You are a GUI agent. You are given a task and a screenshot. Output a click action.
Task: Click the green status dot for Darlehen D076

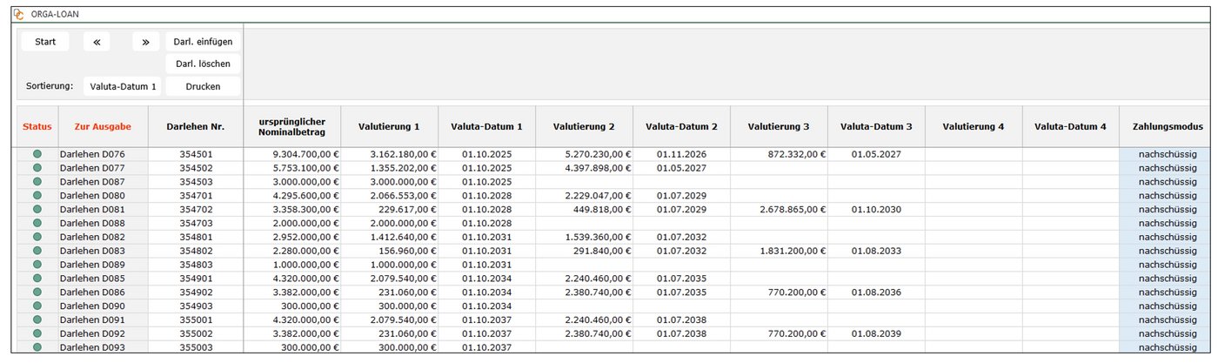[x=37, y=154]
